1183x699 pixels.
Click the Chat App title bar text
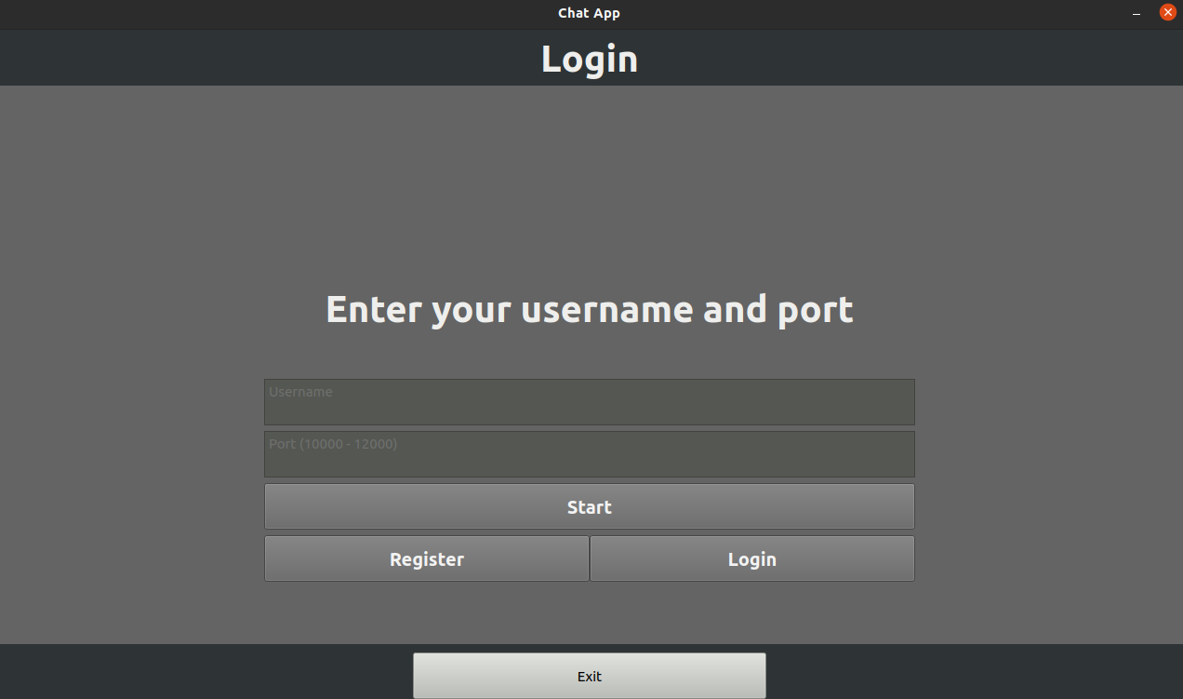589,13
